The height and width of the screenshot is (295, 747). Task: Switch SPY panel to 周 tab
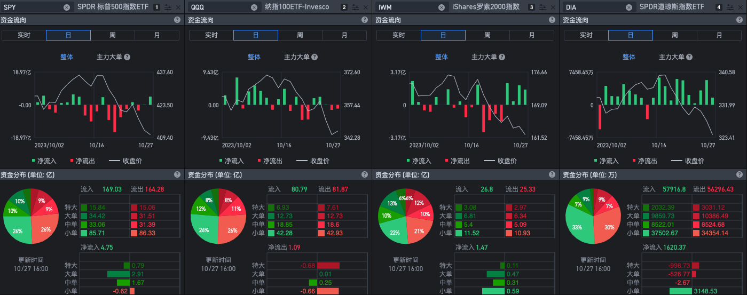tap(113, 35)
